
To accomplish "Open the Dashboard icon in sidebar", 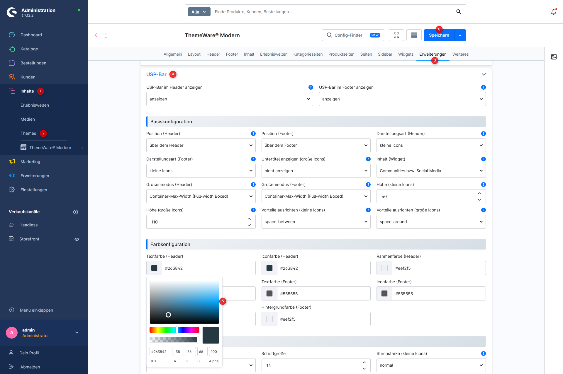I will coord(12,35).
